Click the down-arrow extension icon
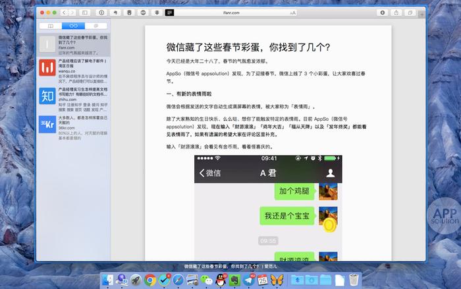This screenshot has width=461, height=289. click(157, 13)
